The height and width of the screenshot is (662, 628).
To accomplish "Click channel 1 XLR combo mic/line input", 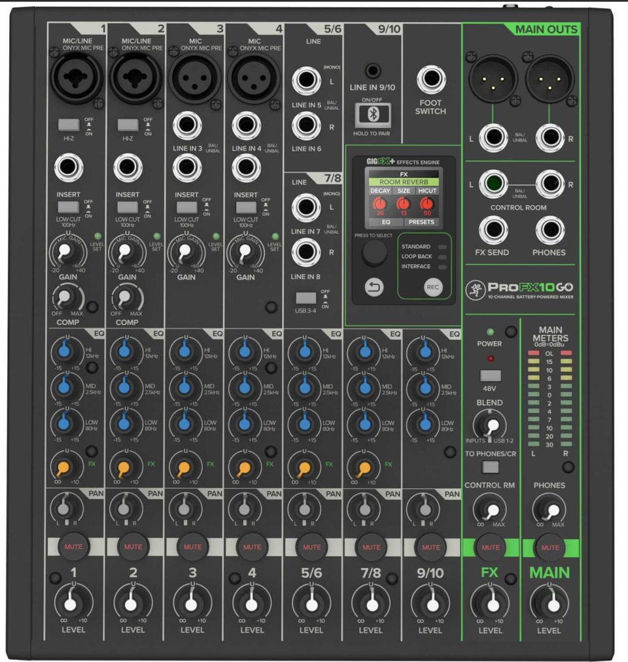I will tap(77, 78).
